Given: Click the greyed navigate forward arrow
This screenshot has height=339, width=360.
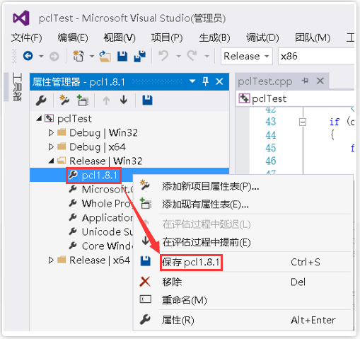Looking at the screenshot, I should (x=54, y=57).
